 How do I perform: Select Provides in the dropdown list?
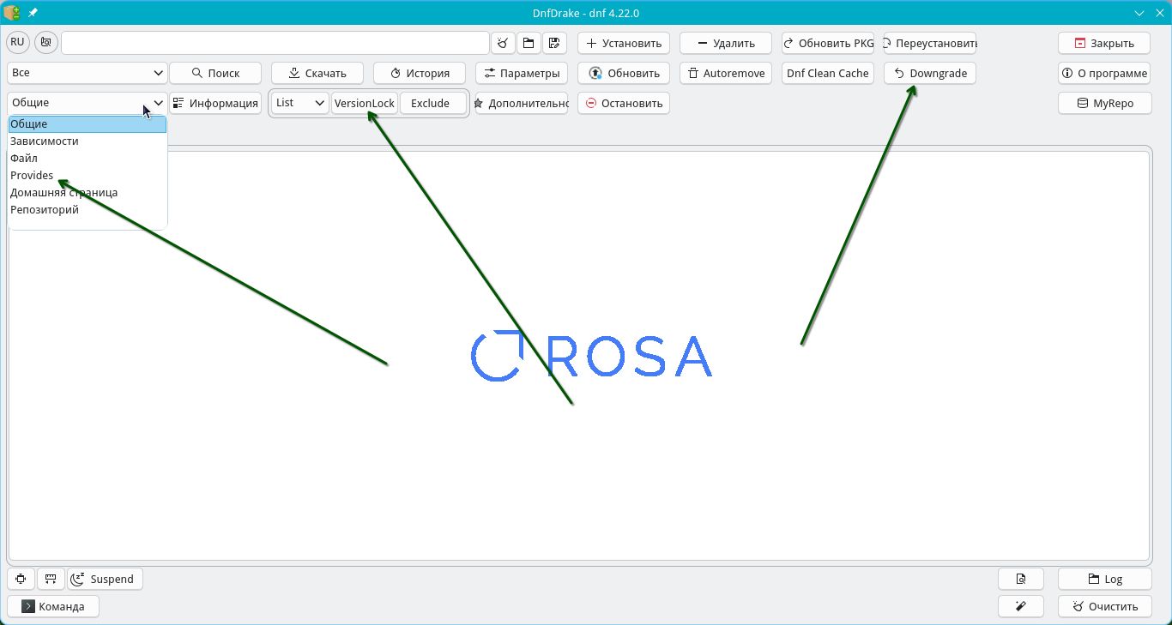click(88, 176)
